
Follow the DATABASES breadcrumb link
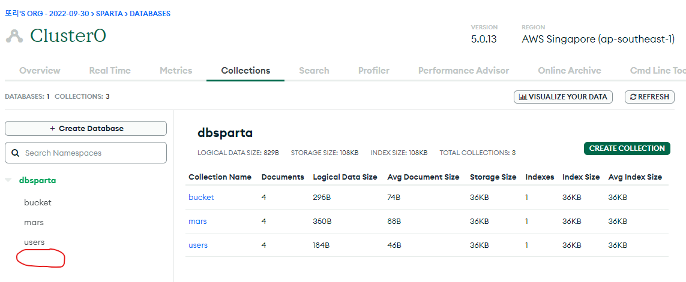click(x=150, y=14)
